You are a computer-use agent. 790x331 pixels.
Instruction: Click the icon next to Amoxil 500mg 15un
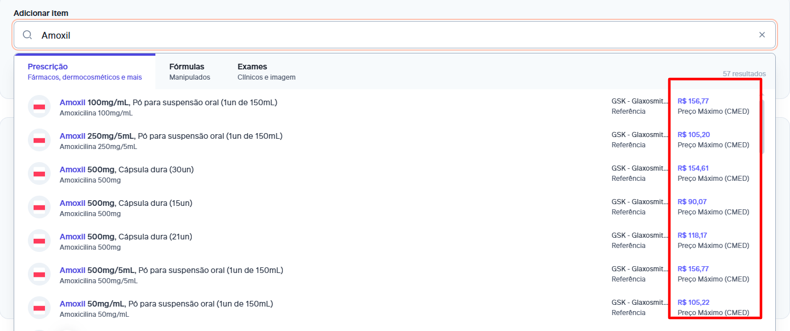point(39,208)
